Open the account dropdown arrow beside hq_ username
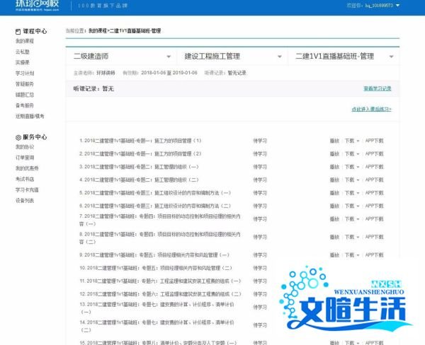This screenshot has width=425, height=345. pos(397,6)
